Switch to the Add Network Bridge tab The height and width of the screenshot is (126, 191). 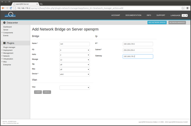click(x=157, y=22)
